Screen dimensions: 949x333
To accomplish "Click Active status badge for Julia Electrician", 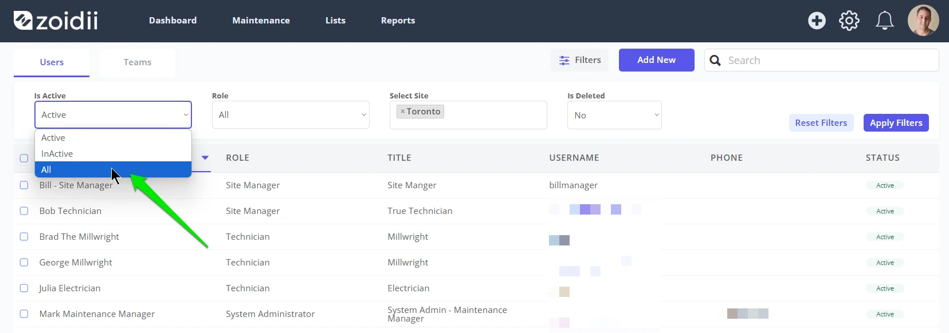I will 885,288.
